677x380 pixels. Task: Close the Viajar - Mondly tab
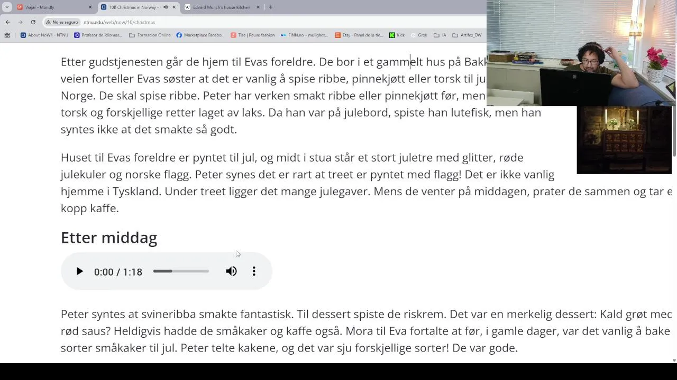(x=90, y=7)
